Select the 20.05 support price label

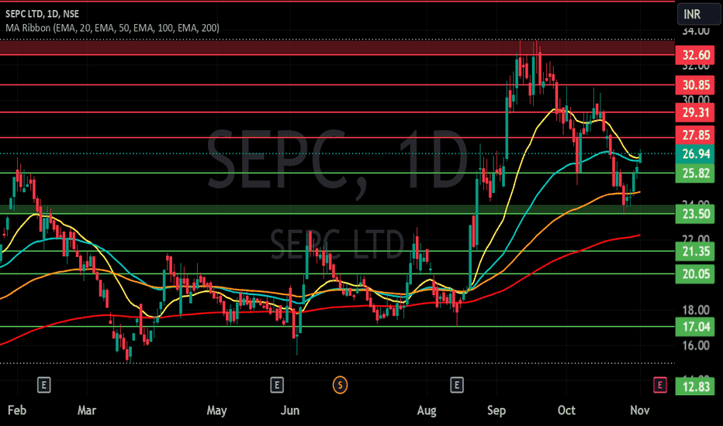695,274
